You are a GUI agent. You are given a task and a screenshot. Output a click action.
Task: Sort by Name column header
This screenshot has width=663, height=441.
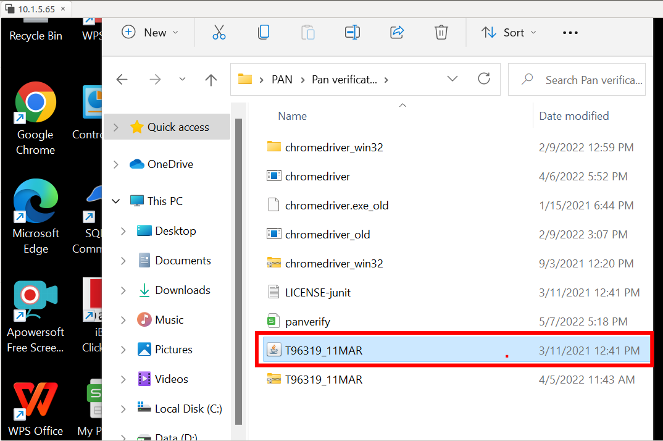292,116
